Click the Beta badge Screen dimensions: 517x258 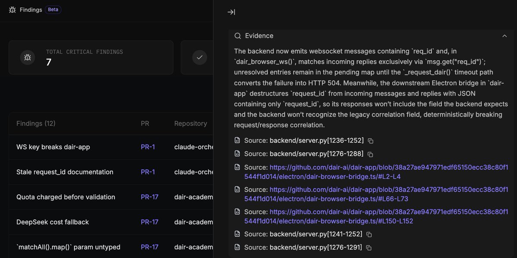pos(53,9)
